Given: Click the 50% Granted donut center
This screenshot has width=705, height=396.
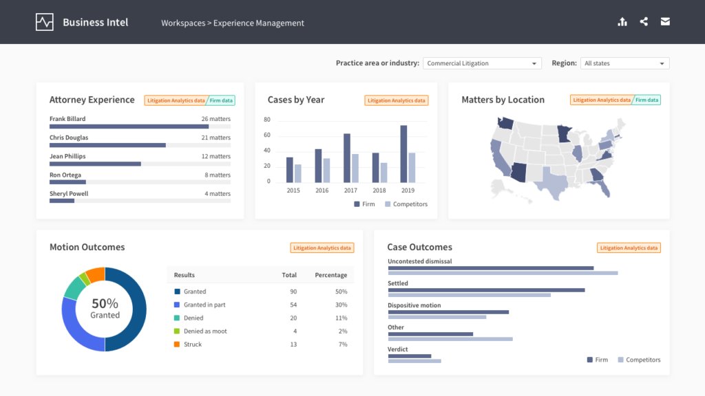Looking at the screenshot, I should pyautogui.click(x=104, y=310).
